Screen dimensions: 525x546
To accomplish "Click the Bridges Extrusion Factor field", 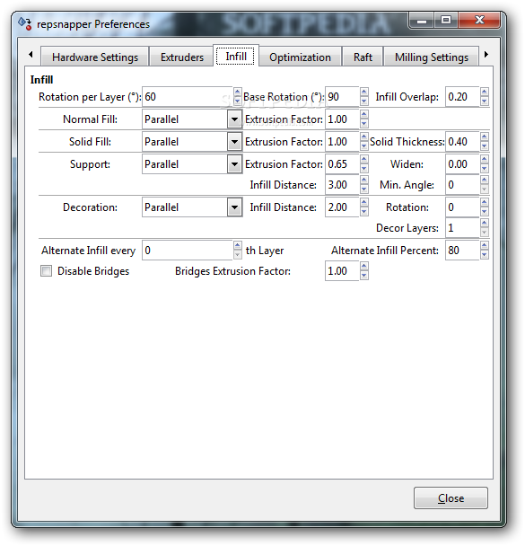I will (342, 270).
